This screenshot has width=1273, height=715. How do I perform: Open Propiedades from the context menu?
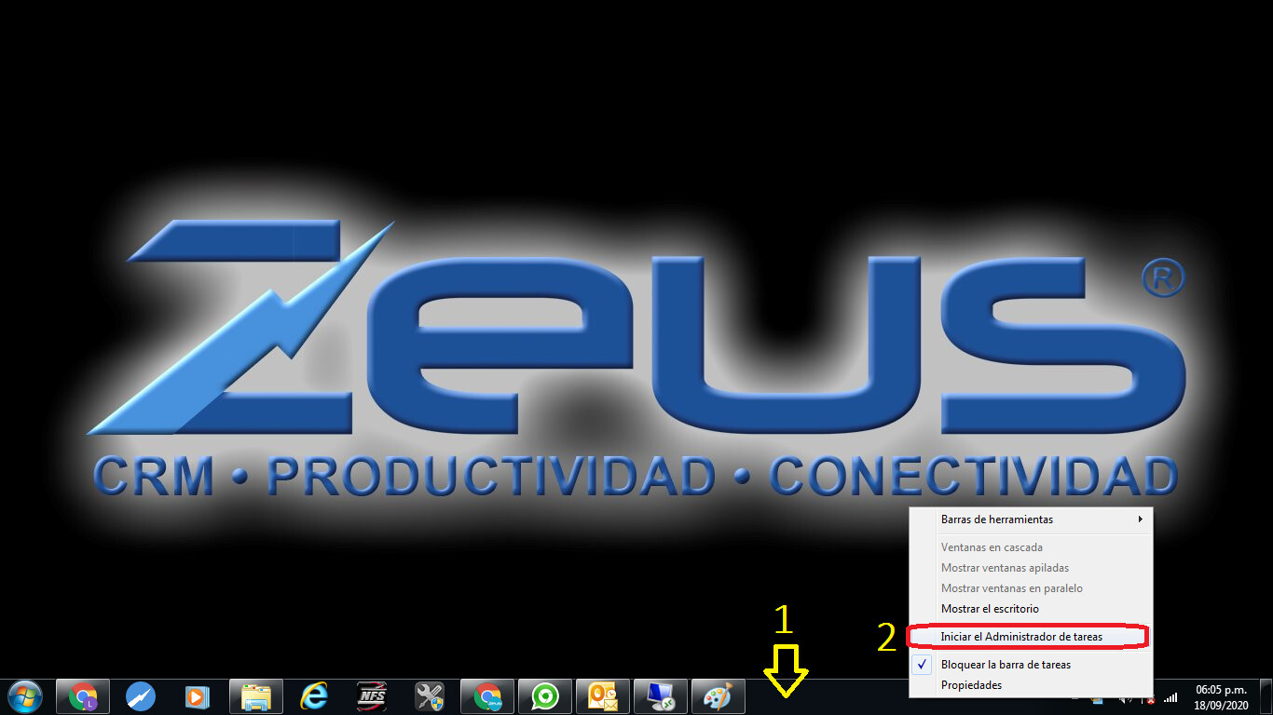(970, 685)
